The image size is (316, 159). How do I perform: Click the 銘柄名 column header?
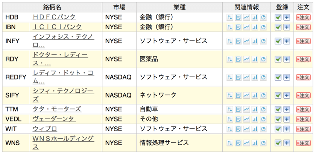point(52,7)
